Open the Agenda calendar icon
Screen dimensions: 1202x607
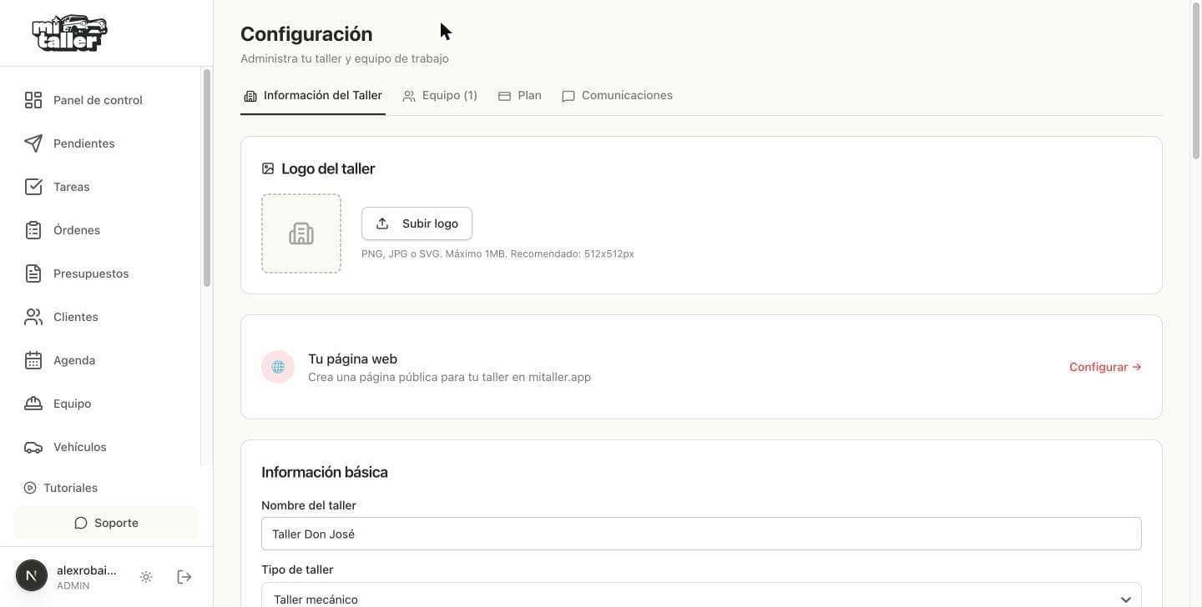[x=33, y=360]
